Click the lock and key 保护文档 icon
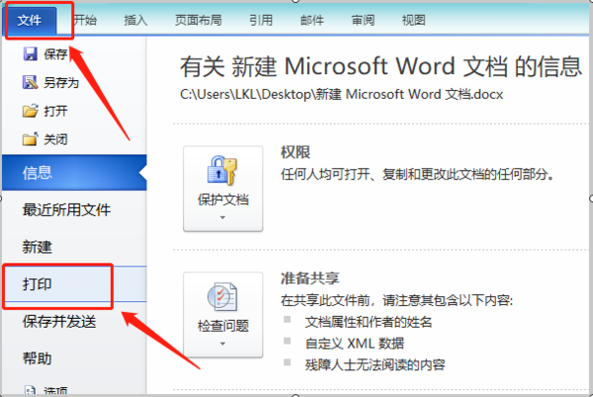593x397 pixels. click(x=222, y=171)
